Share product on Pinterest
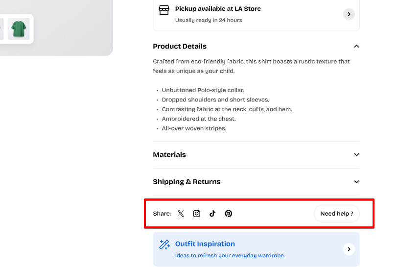This screenshot has width=398, height=271. pos(228,214)
